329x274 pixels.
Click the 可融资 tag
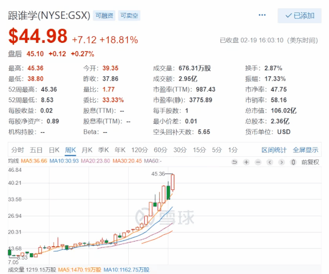tap(104, 15)
